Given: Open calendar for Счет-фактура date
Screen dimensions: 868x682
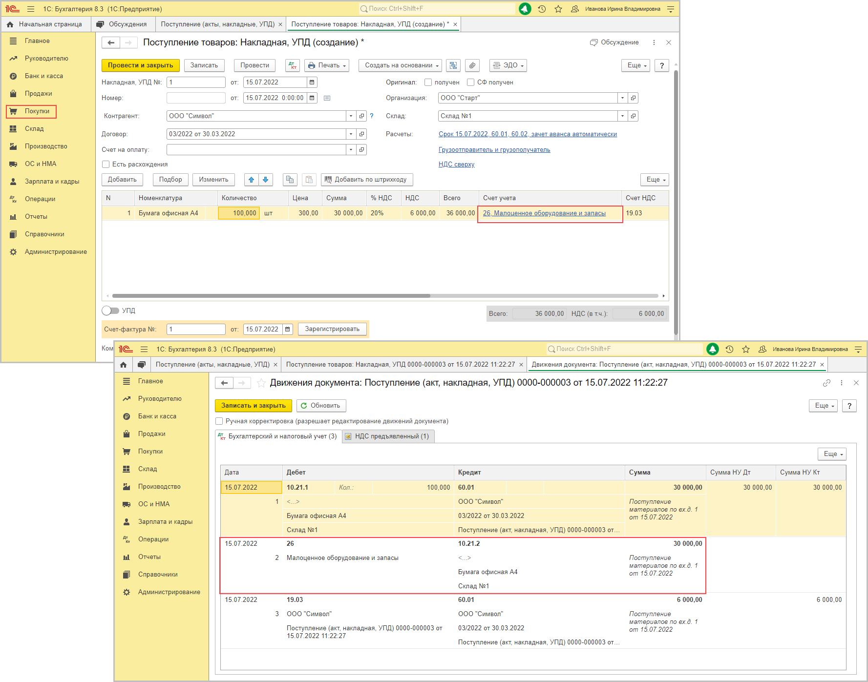Looking at the screenshot, I should pos(288,330).
